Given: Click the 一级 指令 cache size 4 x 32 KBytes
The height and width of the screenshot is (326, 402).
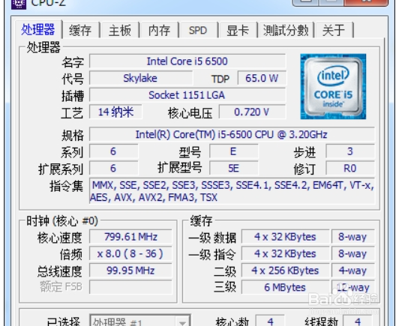Looking at the screenshot, I should (285, 253).
